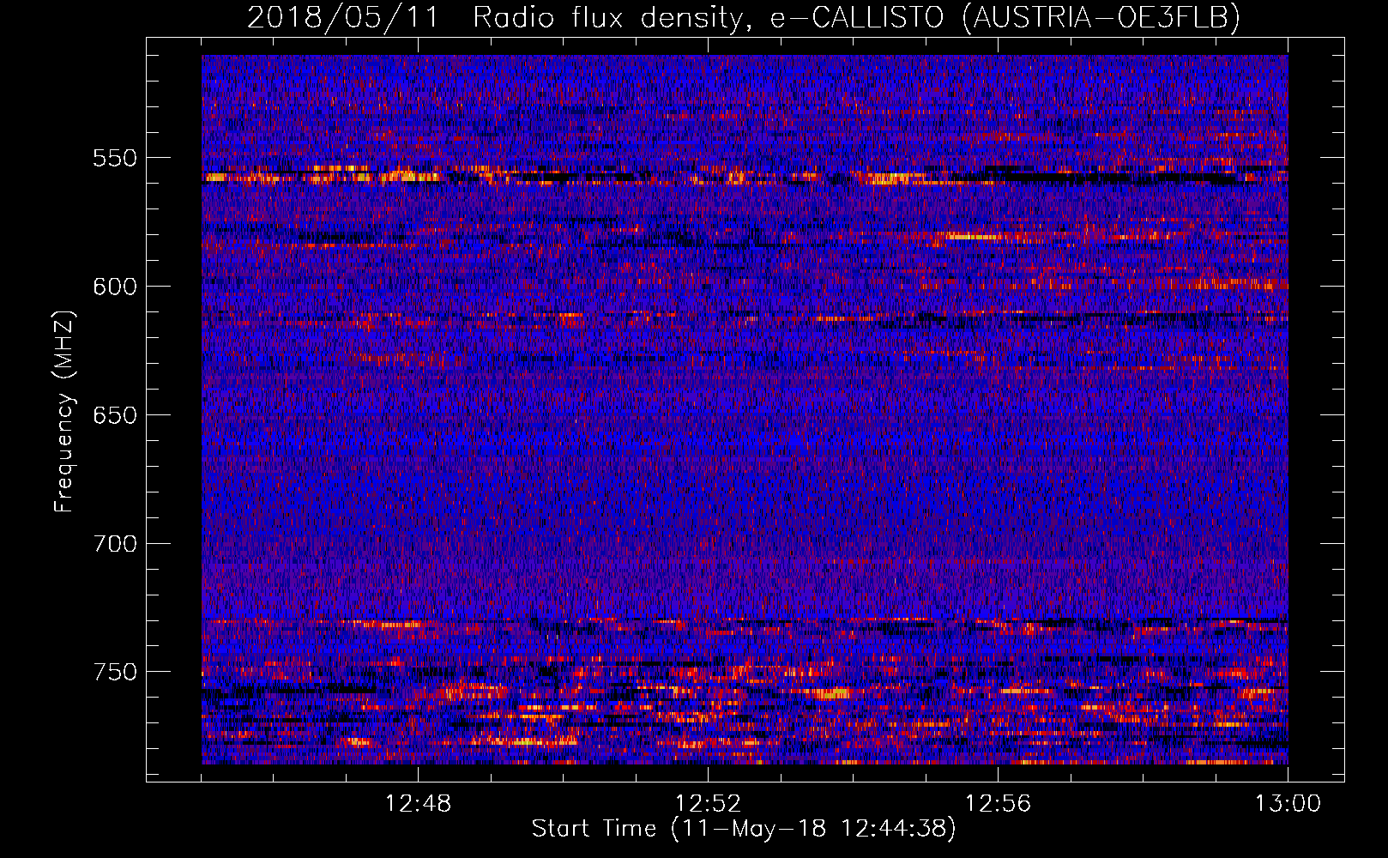Click the 12:48 time tick label

pos(419,804)
